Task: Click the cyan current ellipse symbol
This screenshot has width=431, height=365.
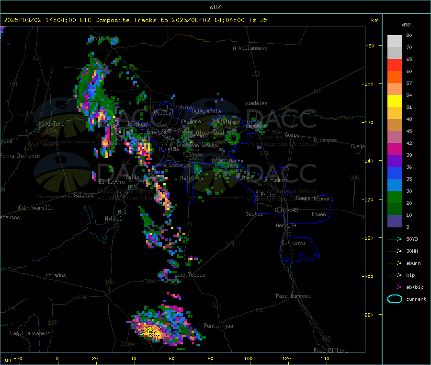Action: click(395, 299)
